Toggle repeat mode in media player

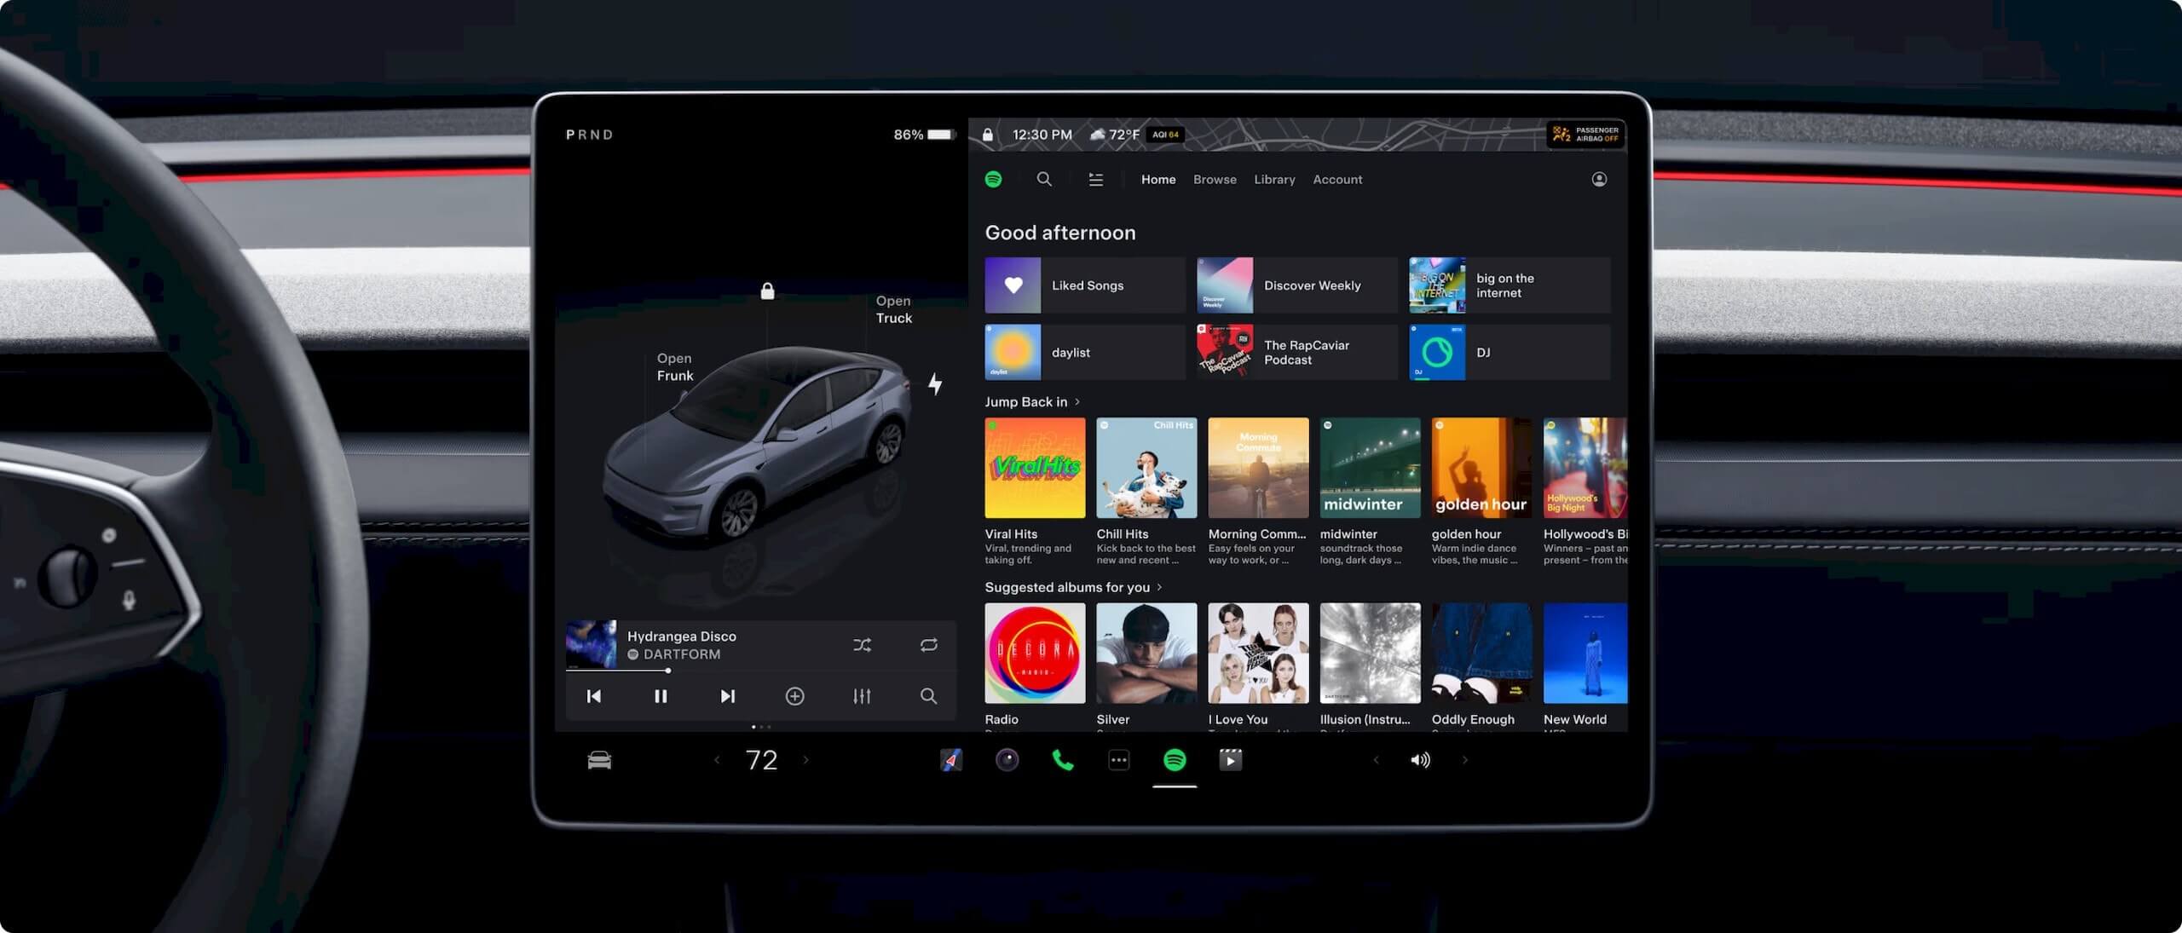coord(928,645)
